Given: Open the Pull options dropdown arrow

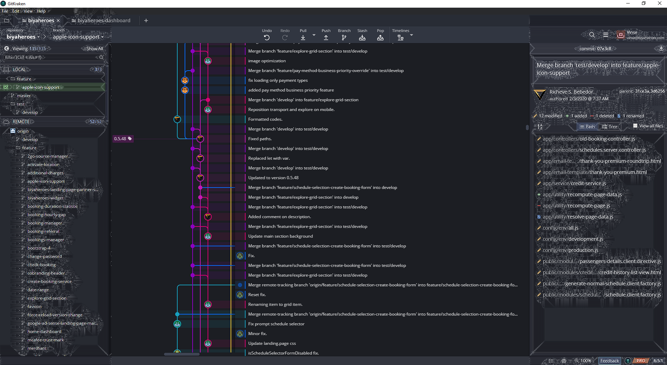Looking at the screenshot, I should pos(314,35).
